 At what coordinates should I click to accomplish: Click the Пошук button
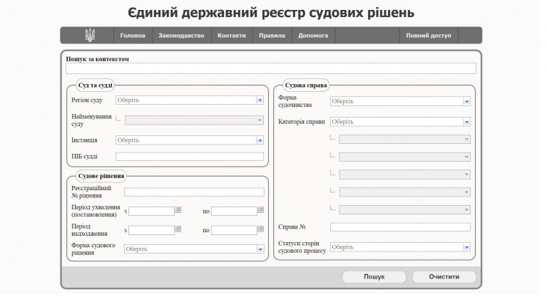coord(374,277)
